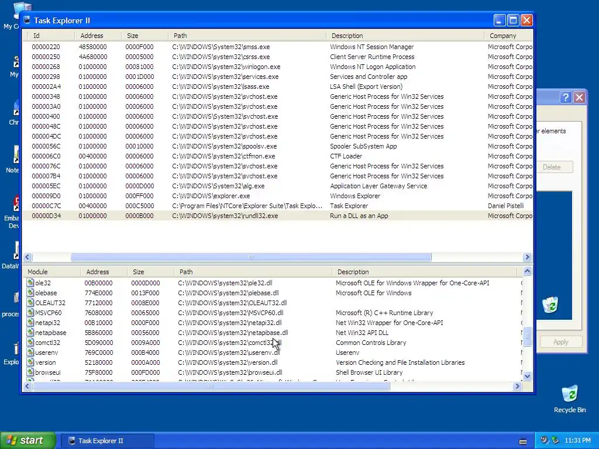Image resolution: width=599 pixels, height=449 pixels.
Task: Click the browseui module icon
Action: (30, 372)
